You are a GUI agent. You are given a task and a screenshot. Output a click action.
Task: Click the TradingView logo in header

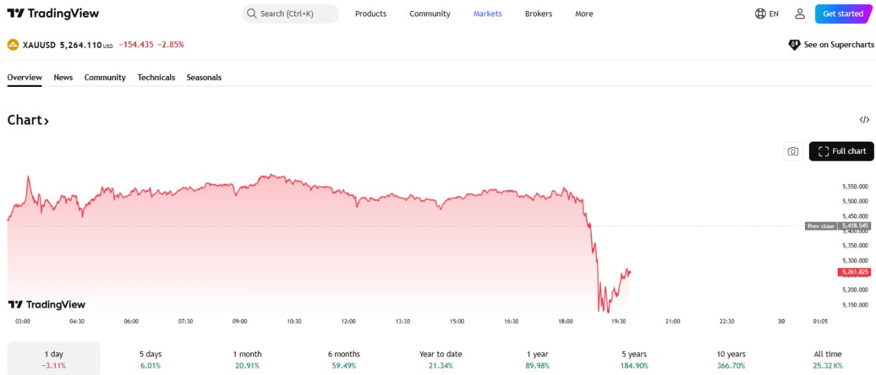tap(53, 14)
